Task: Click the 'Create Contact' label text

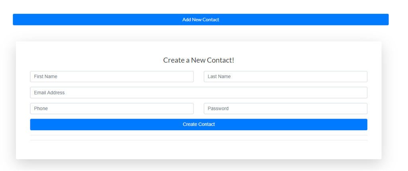Action: 199,124
